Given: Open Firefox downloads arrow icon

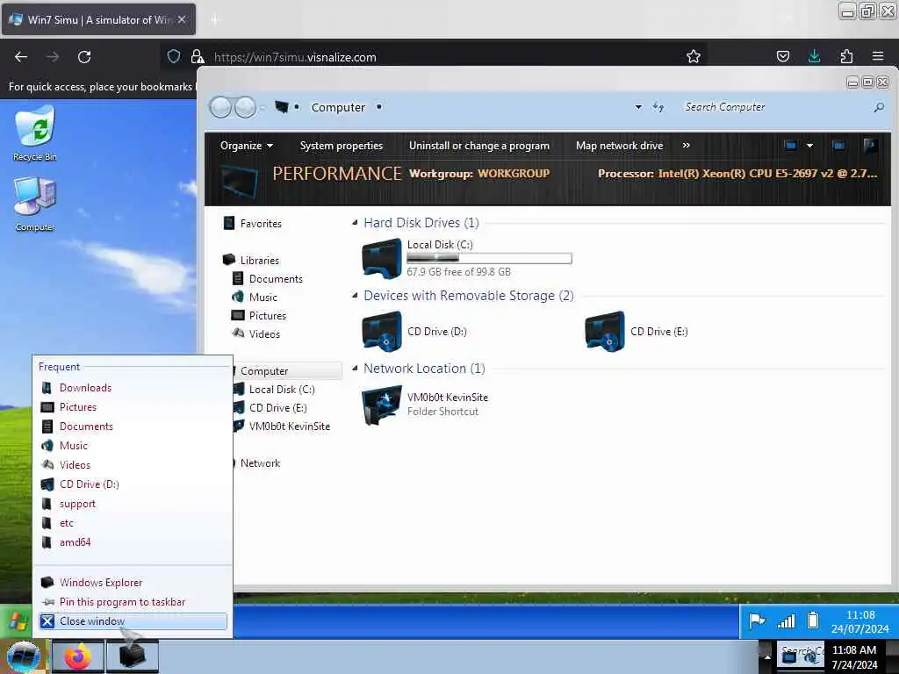Looking at the screenshot, I should click(814, 56).
